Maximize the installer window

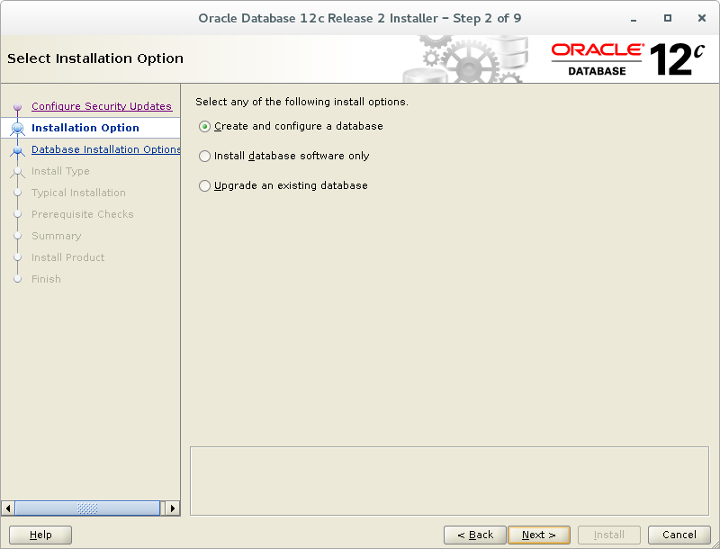[x=668, y=18]
